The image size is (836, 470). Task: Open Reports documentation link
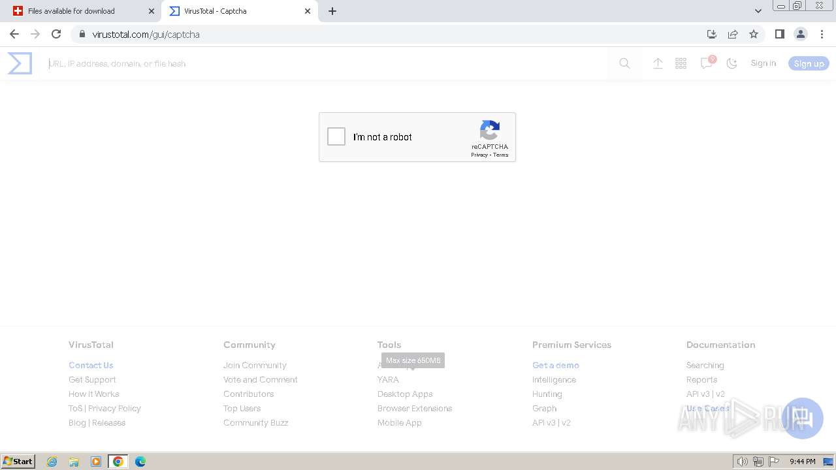pyautogui.click(x=701, y=379)
